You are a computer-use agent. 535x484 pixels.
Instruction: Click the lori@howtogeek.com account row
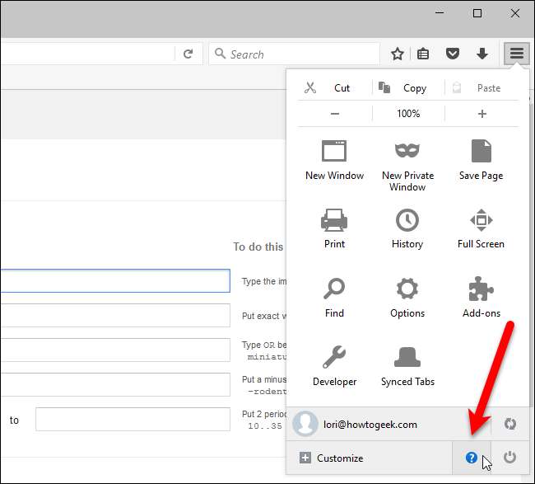click(x=388, y=424)
